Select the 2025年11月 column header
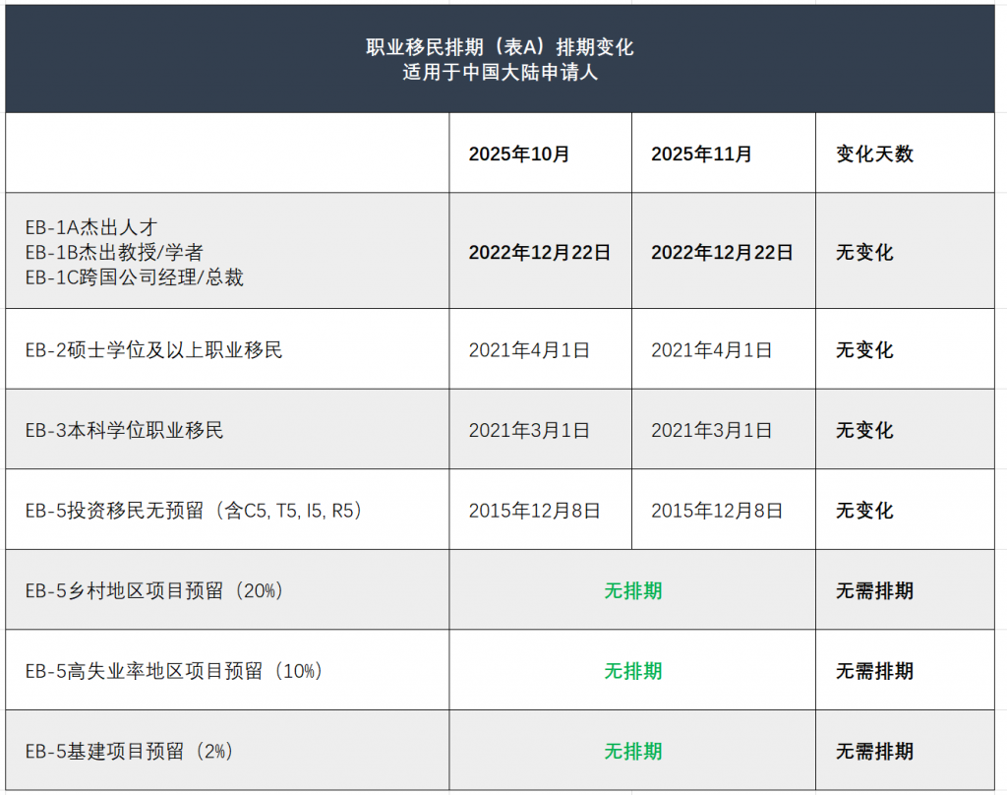The height and width of the screenshot is (795, 1007). coord(701,153)
